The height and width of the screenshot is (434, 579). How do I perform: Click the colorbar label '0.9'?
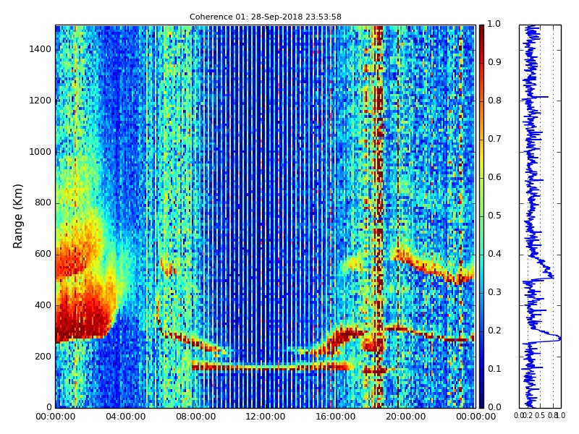point(494,62)
